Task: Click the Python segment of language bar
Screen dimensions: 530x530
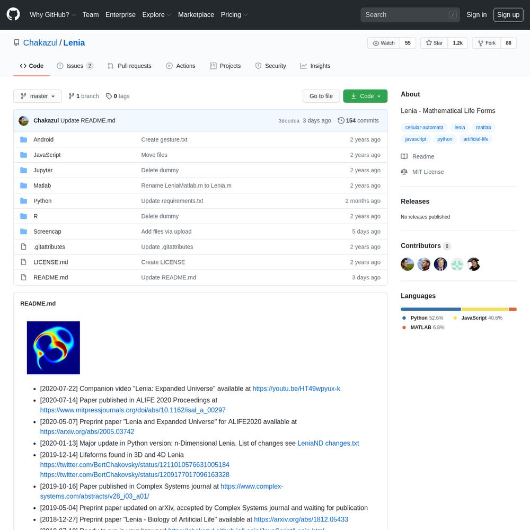Action: click(x=430, y=310)
